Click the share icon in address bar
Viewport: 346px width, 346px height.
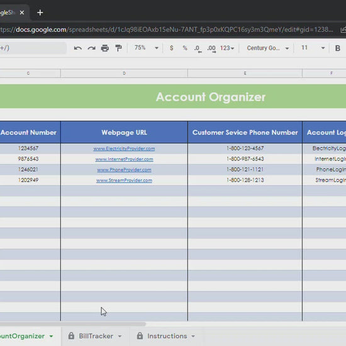pos(343,30)
